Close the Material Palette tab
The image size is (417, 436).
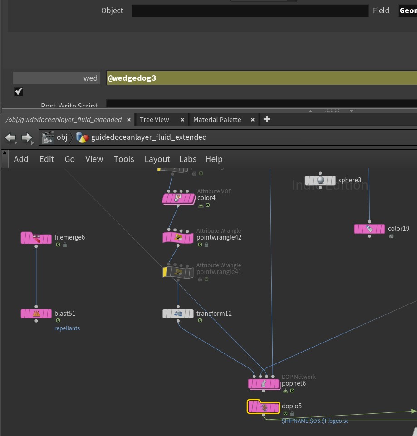coord(253,120)
